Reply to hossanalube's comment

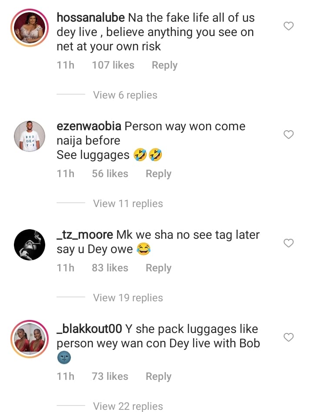[165, 65]
